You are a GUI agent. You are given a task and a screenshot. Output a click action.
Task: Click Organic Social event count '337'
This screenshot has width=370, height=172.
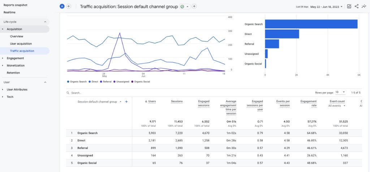pos(345,163)
